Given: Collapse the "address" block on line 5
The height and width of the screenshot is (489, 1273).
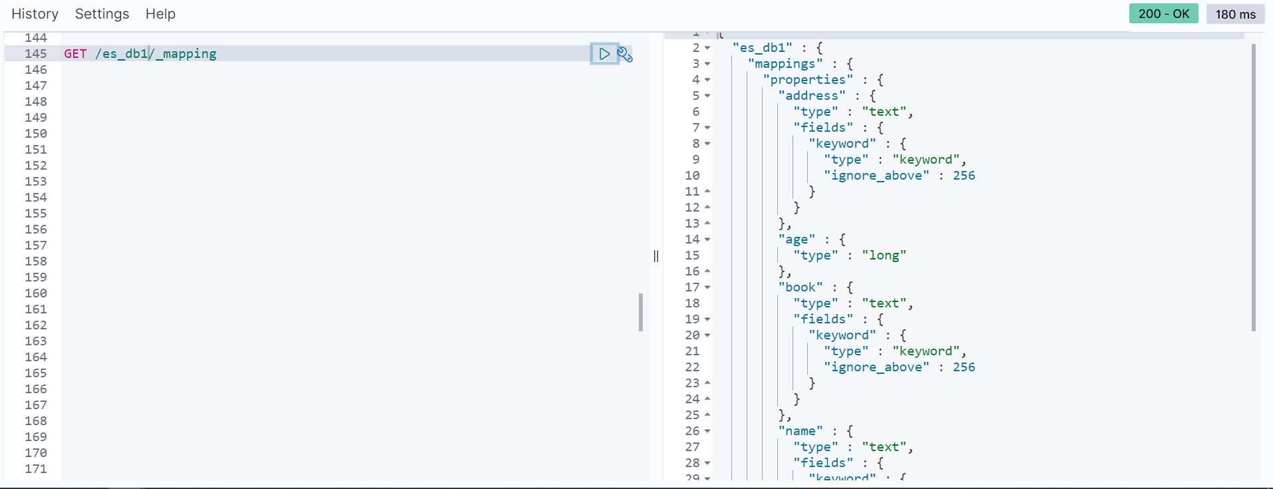Looking at the screenshot, I should [707, 96].
